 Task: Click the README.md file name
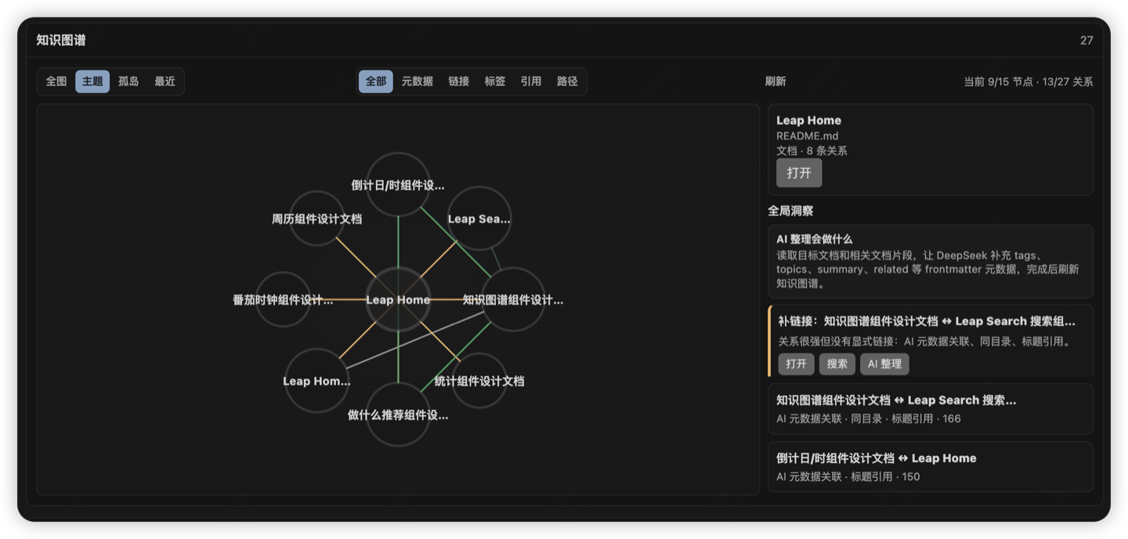(808, 136)
